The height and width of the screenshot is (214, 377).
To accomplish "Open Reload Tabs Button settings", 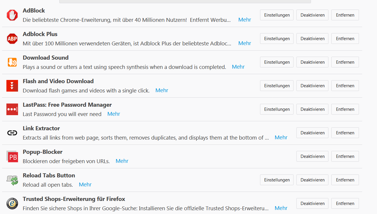I will click(277, 180).
